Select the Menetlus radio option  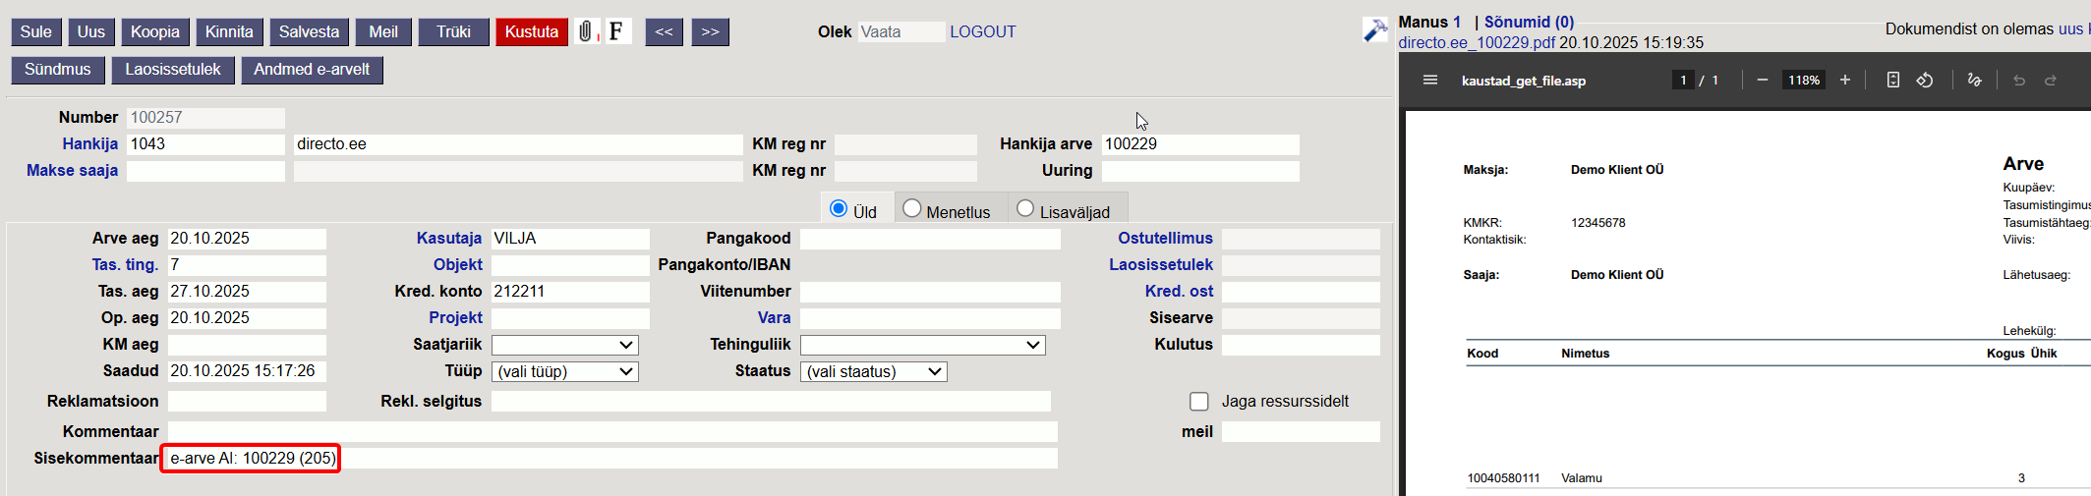(912, 209)
